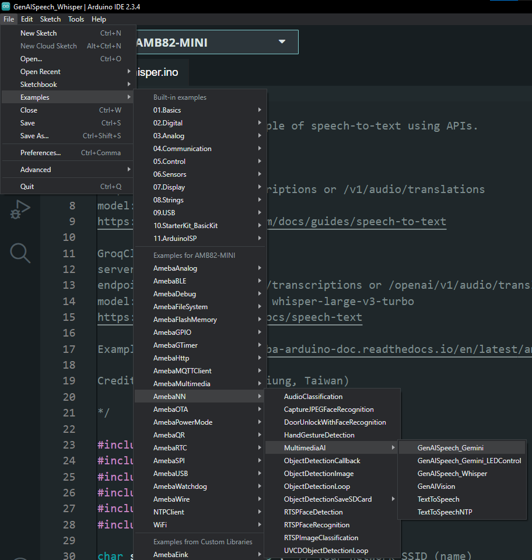
Task: Expand AmebaPowerMode examples
Action: pyautogui.click(x=200, y=422)
